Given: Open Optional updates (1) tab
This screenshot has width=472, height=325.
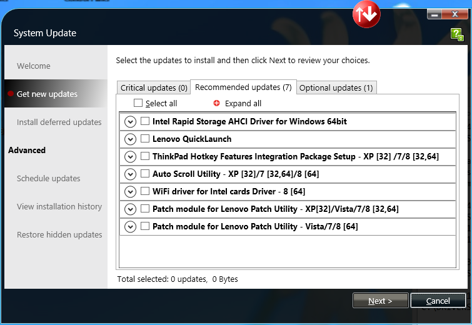Looking at the screenshot, I should 336,87.
